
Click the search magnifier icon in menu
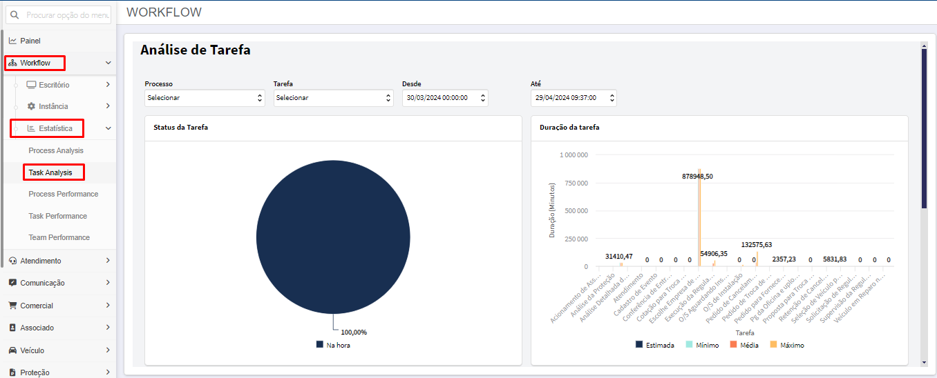click(x=15, y=14)
